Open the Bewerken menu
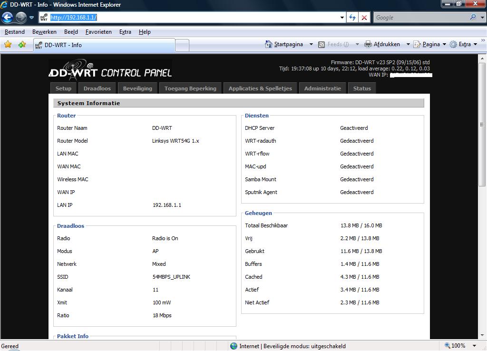 (x=44, y=32)
